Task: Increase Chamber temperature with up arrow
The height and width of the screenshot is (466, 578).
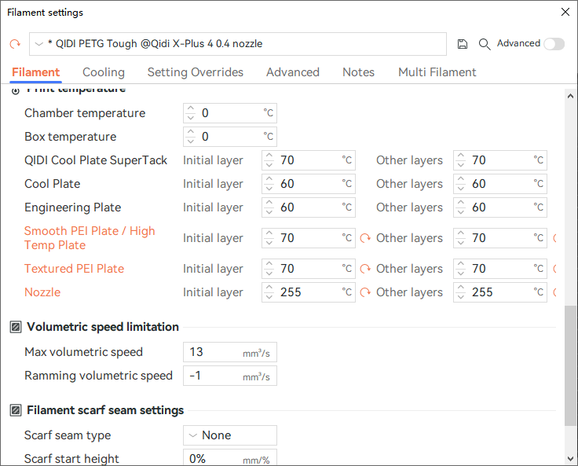Action: tap(190, 109)
